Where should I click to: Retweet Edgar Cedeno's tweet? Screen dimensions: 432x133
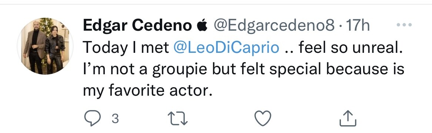tap(178, 119)
